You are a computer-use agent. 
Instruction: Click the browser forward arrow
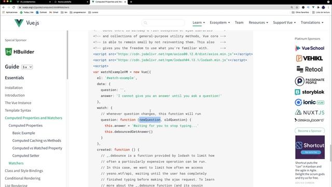click(x=9, y=7)
